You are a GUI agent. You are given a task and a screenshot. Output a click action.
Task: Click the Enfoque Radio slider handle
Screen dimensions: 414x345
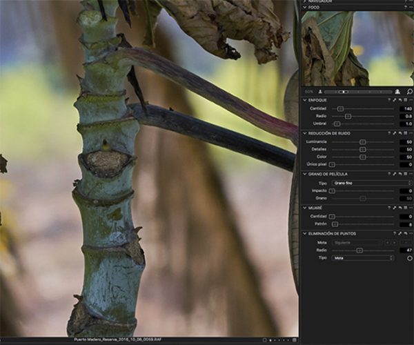coord(348,116)
